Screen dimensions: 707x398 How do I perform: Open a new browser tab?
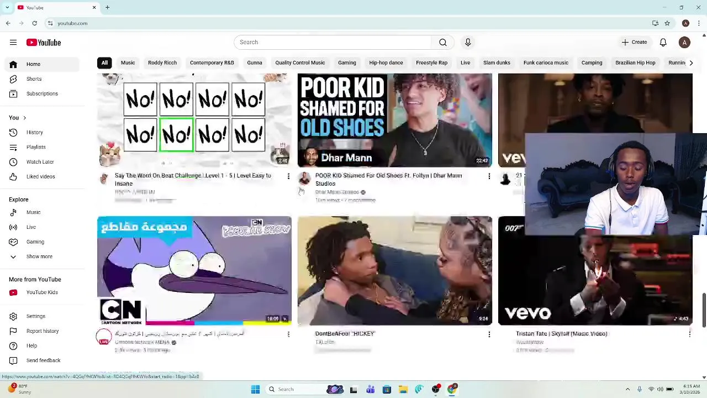point(107,8)
